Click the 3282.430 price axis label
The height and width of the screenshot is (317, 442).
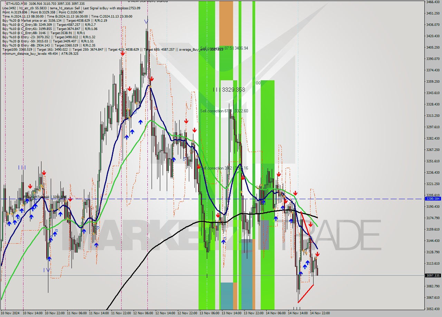(x=433, y=138)
